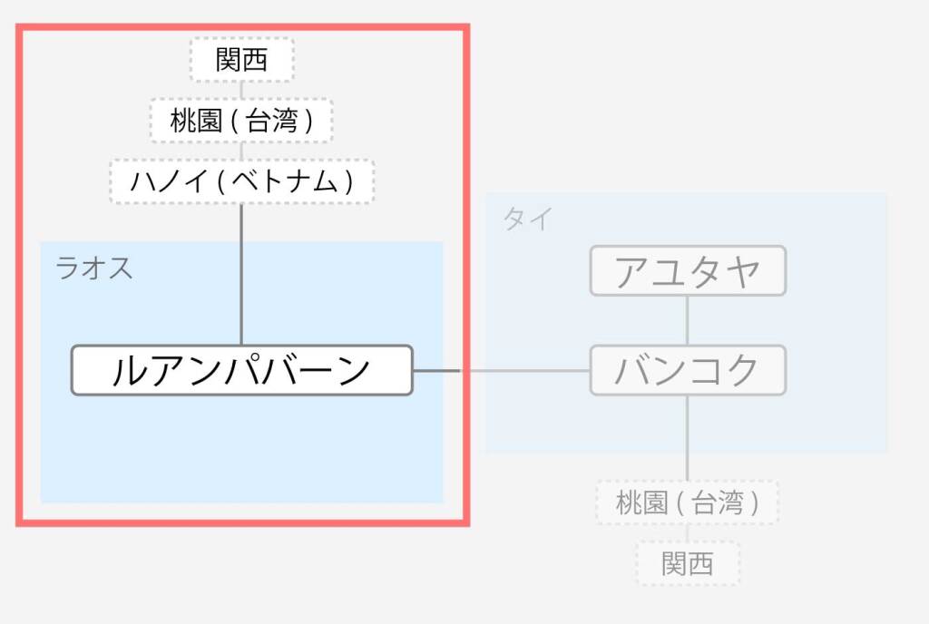Select the connector between top 桃園 and ハノイ
This screenshot has width=929, height=624.
coord(241,151)
